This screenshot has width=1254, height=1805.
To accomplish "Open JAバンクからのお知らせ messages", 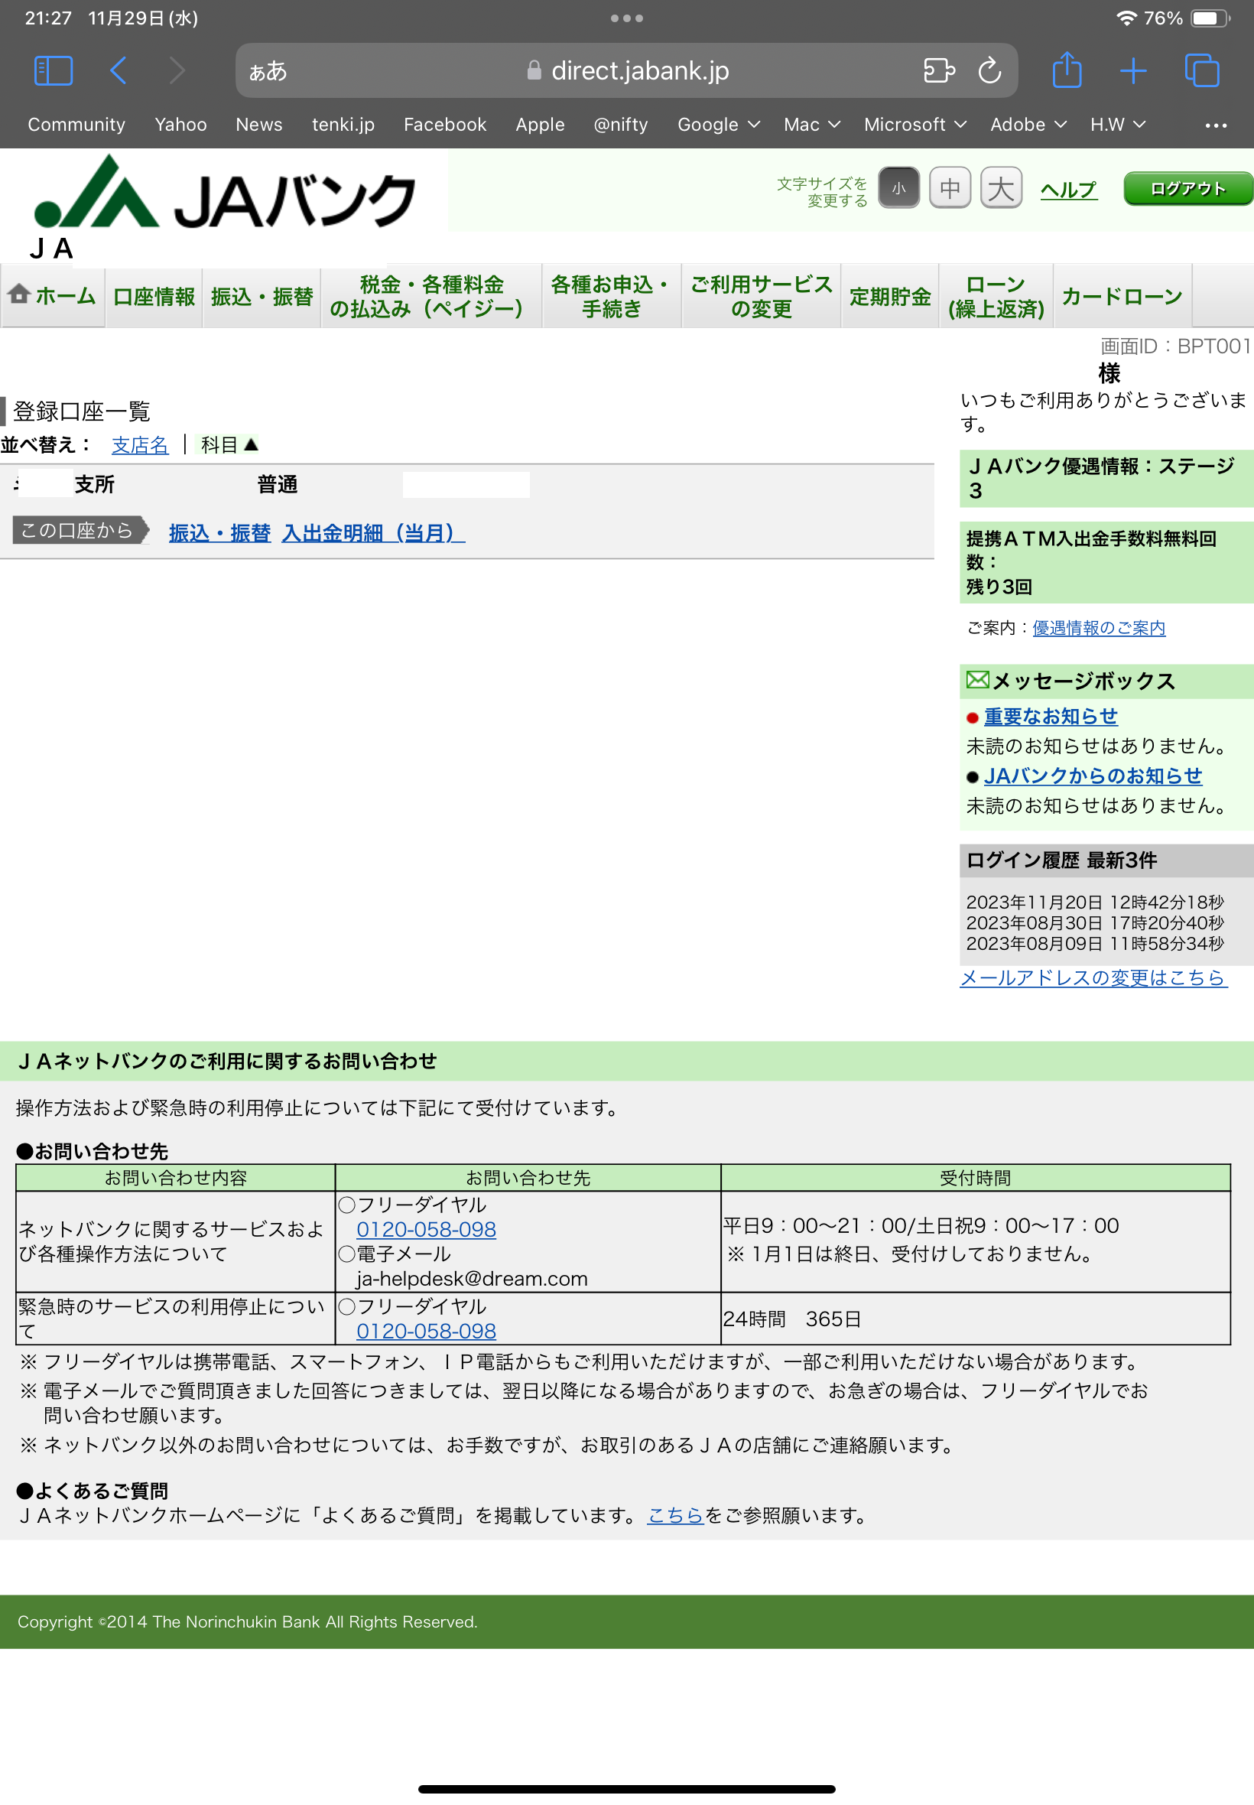I will click(x=1093, y=776).
